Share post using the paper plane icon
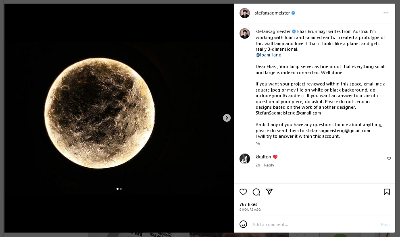This screenshot has width=400, height=237. 269,191
